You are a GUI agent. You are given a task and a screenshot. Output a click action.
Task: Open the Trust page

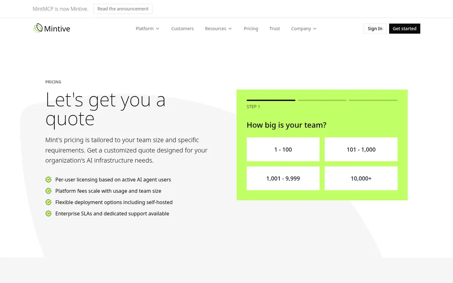coord(274,29)
